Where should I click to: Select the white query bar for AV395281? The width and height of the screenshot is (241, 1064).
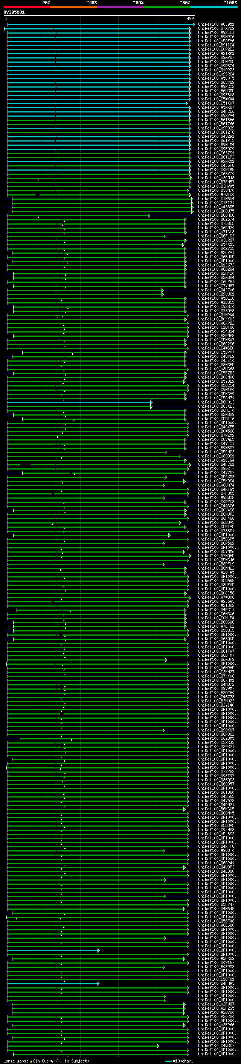[x=99, y=15]
